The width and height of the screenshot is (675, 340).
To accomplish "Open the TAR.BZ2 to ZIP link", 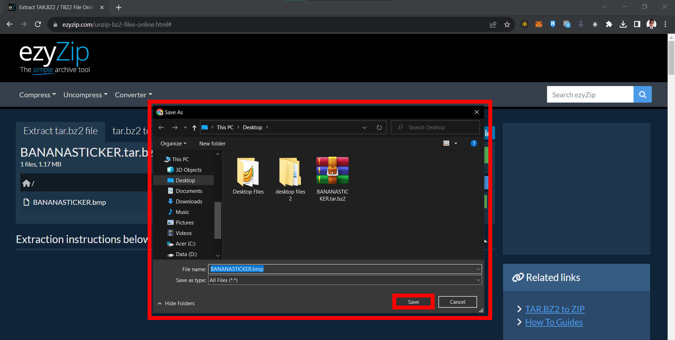I will (554, 309).
